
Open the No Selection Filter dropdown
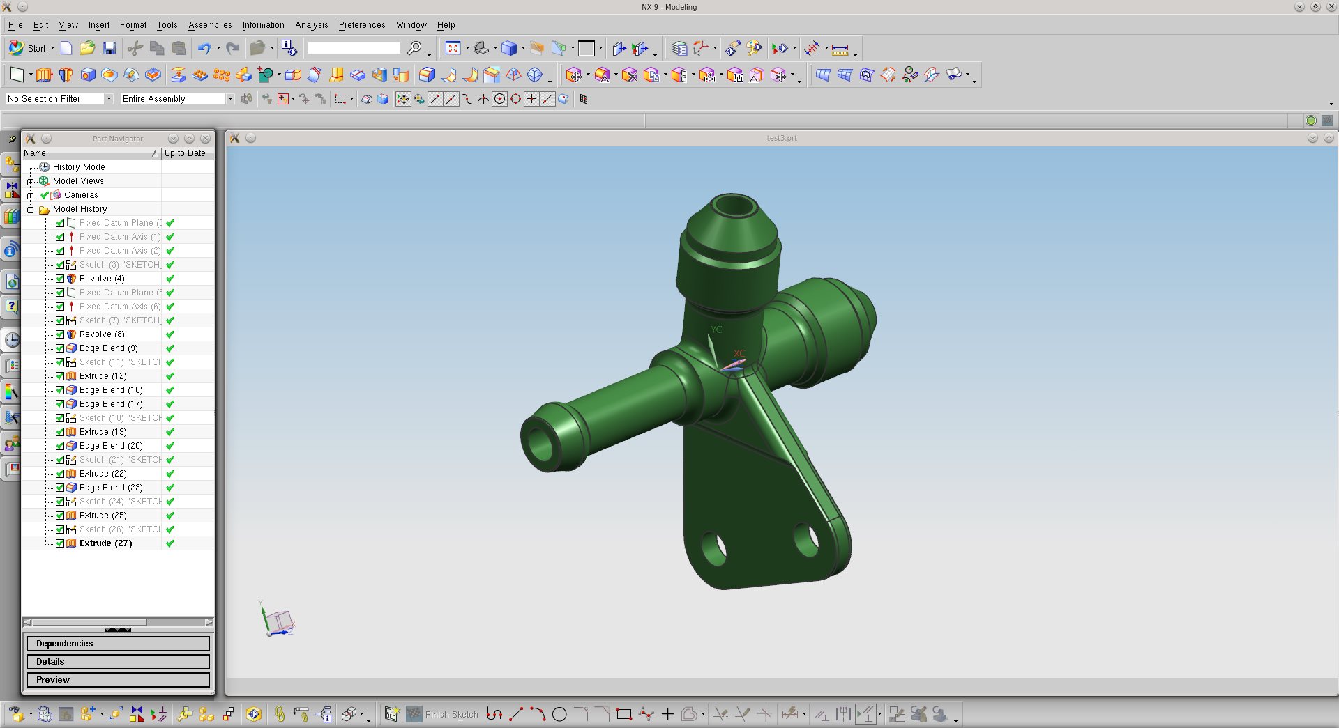[x=109, y=99]
